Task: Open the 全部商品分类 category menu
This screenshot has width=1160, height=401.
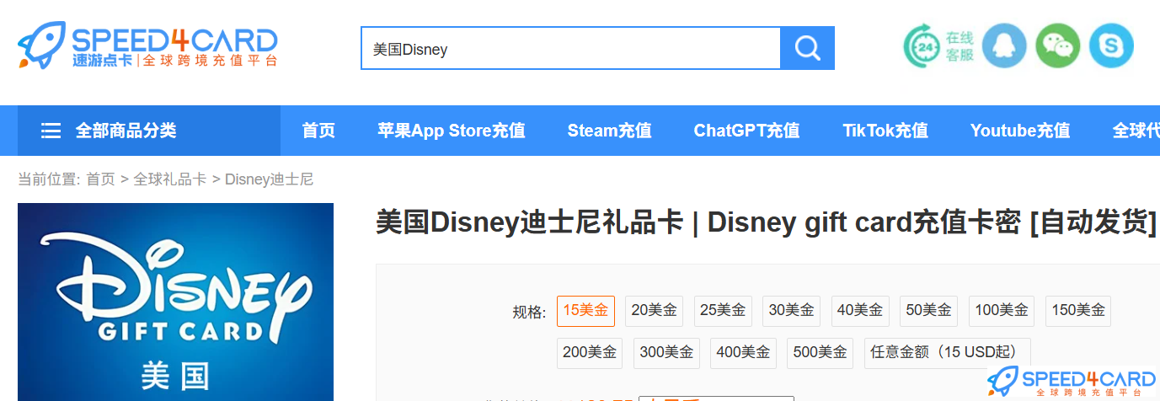Action: tap(149, 131)
